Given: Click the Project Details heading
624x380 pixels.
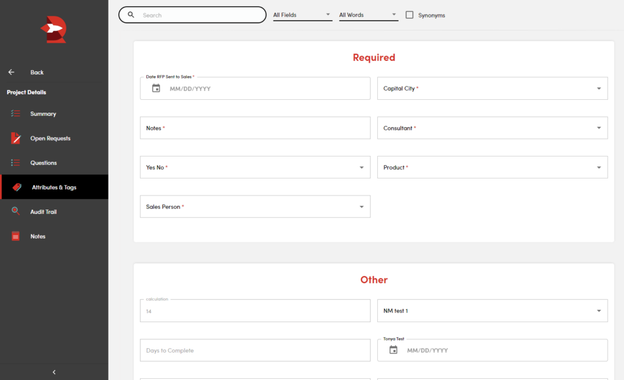Looking at the screenshot, I should [x=26, y=92].
